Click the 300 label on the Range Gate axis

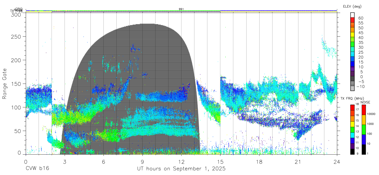coord(16,15)
